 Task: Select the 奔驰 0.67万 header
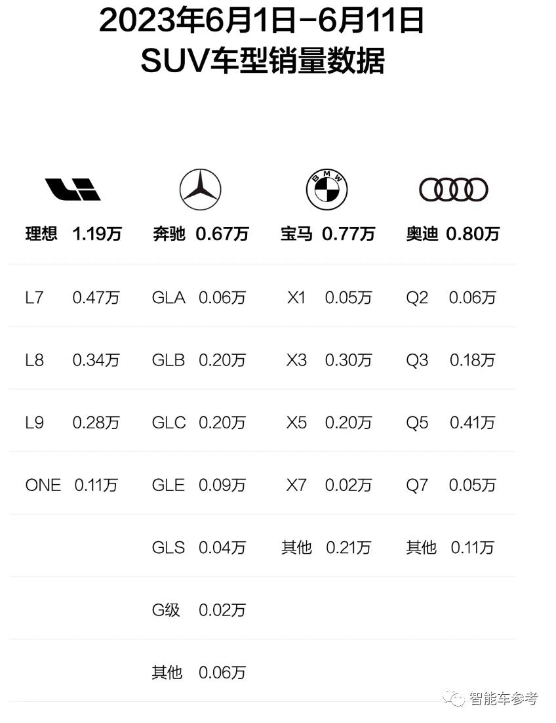point(201,234)
